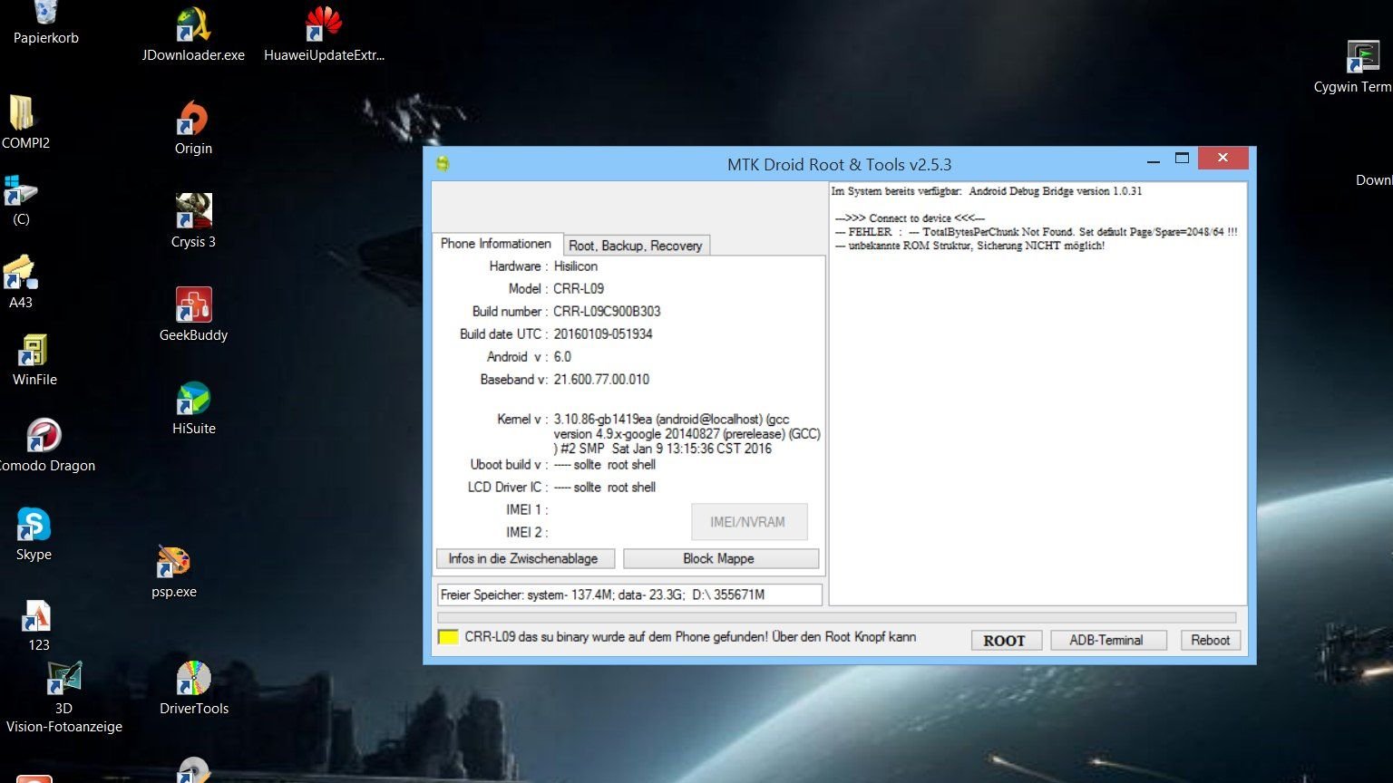Select the Baseband value 21.600.77.00.010

click(601, 379)
